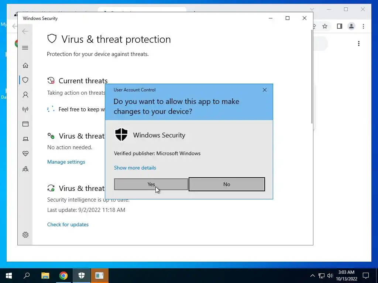Open Chrome three-dot menu
The image size is (378, 283).
[363, 26]
